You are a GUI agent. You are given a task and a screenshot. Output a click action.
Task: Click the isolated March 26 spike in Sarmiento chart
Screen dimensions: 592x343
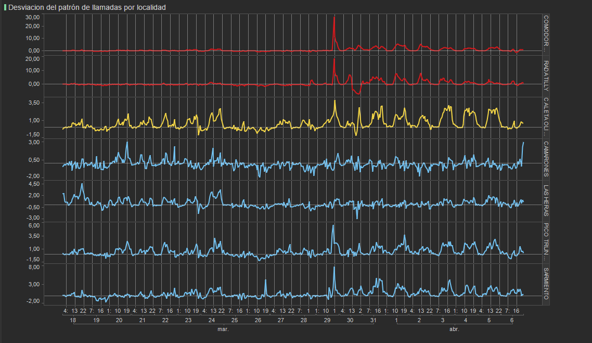pos(265,280)
